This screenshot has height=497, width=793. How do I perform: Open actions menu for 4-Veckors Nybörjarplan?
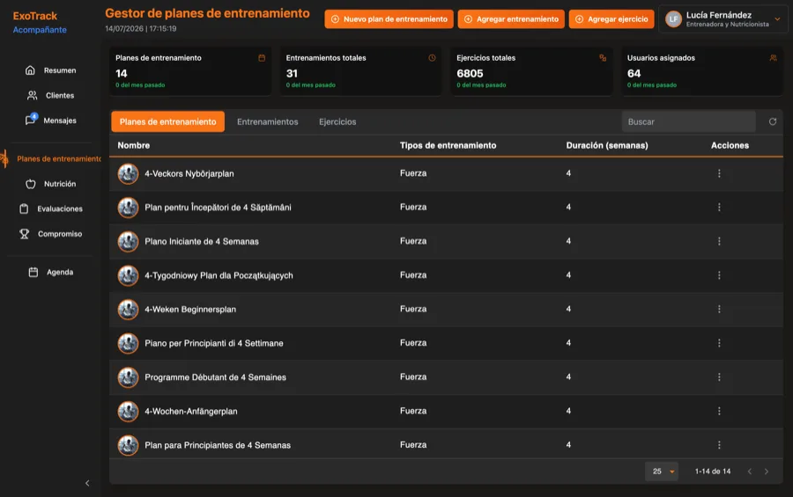click(x=719, y=173)
